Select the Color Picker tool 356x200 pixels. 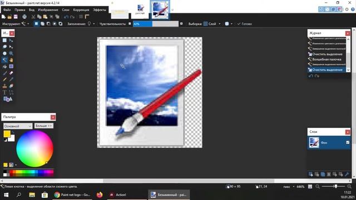click(x=11, y=79)
